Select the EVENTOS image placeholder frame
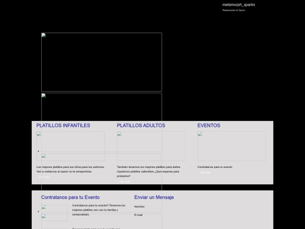Viewport: 305px width, 229px height. (x=232, y=146)
